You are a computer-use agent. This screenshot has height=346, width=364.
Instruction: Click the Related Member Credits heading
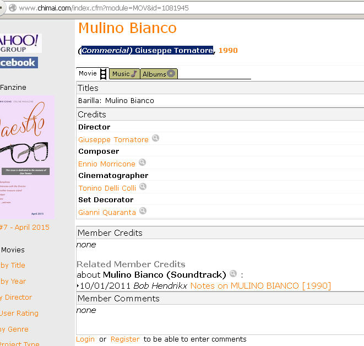(131, 264)
